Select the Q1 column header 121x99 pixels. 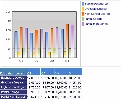[x=34, y=72]
